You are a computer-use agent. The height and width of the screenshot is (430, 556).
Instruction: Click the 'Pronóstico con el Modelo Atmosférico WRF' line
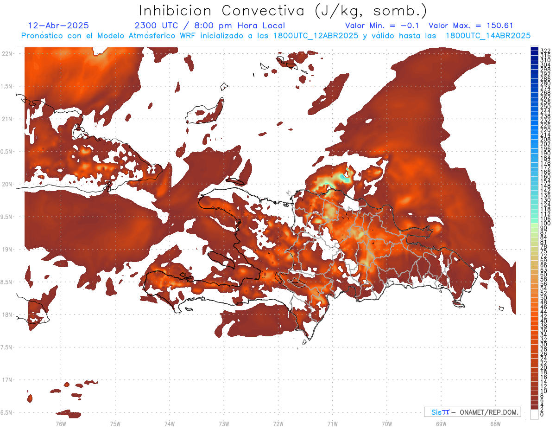[x=276, y=36]
